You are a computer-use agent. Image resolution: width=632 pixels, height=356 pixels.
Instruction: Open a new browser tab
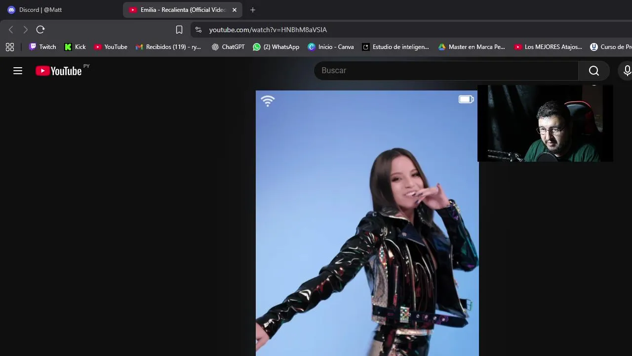click(253, 10)
